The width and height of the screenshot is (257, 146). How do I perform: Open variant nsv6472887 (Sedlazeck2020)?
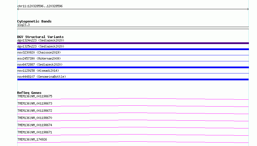coord(40,65)
